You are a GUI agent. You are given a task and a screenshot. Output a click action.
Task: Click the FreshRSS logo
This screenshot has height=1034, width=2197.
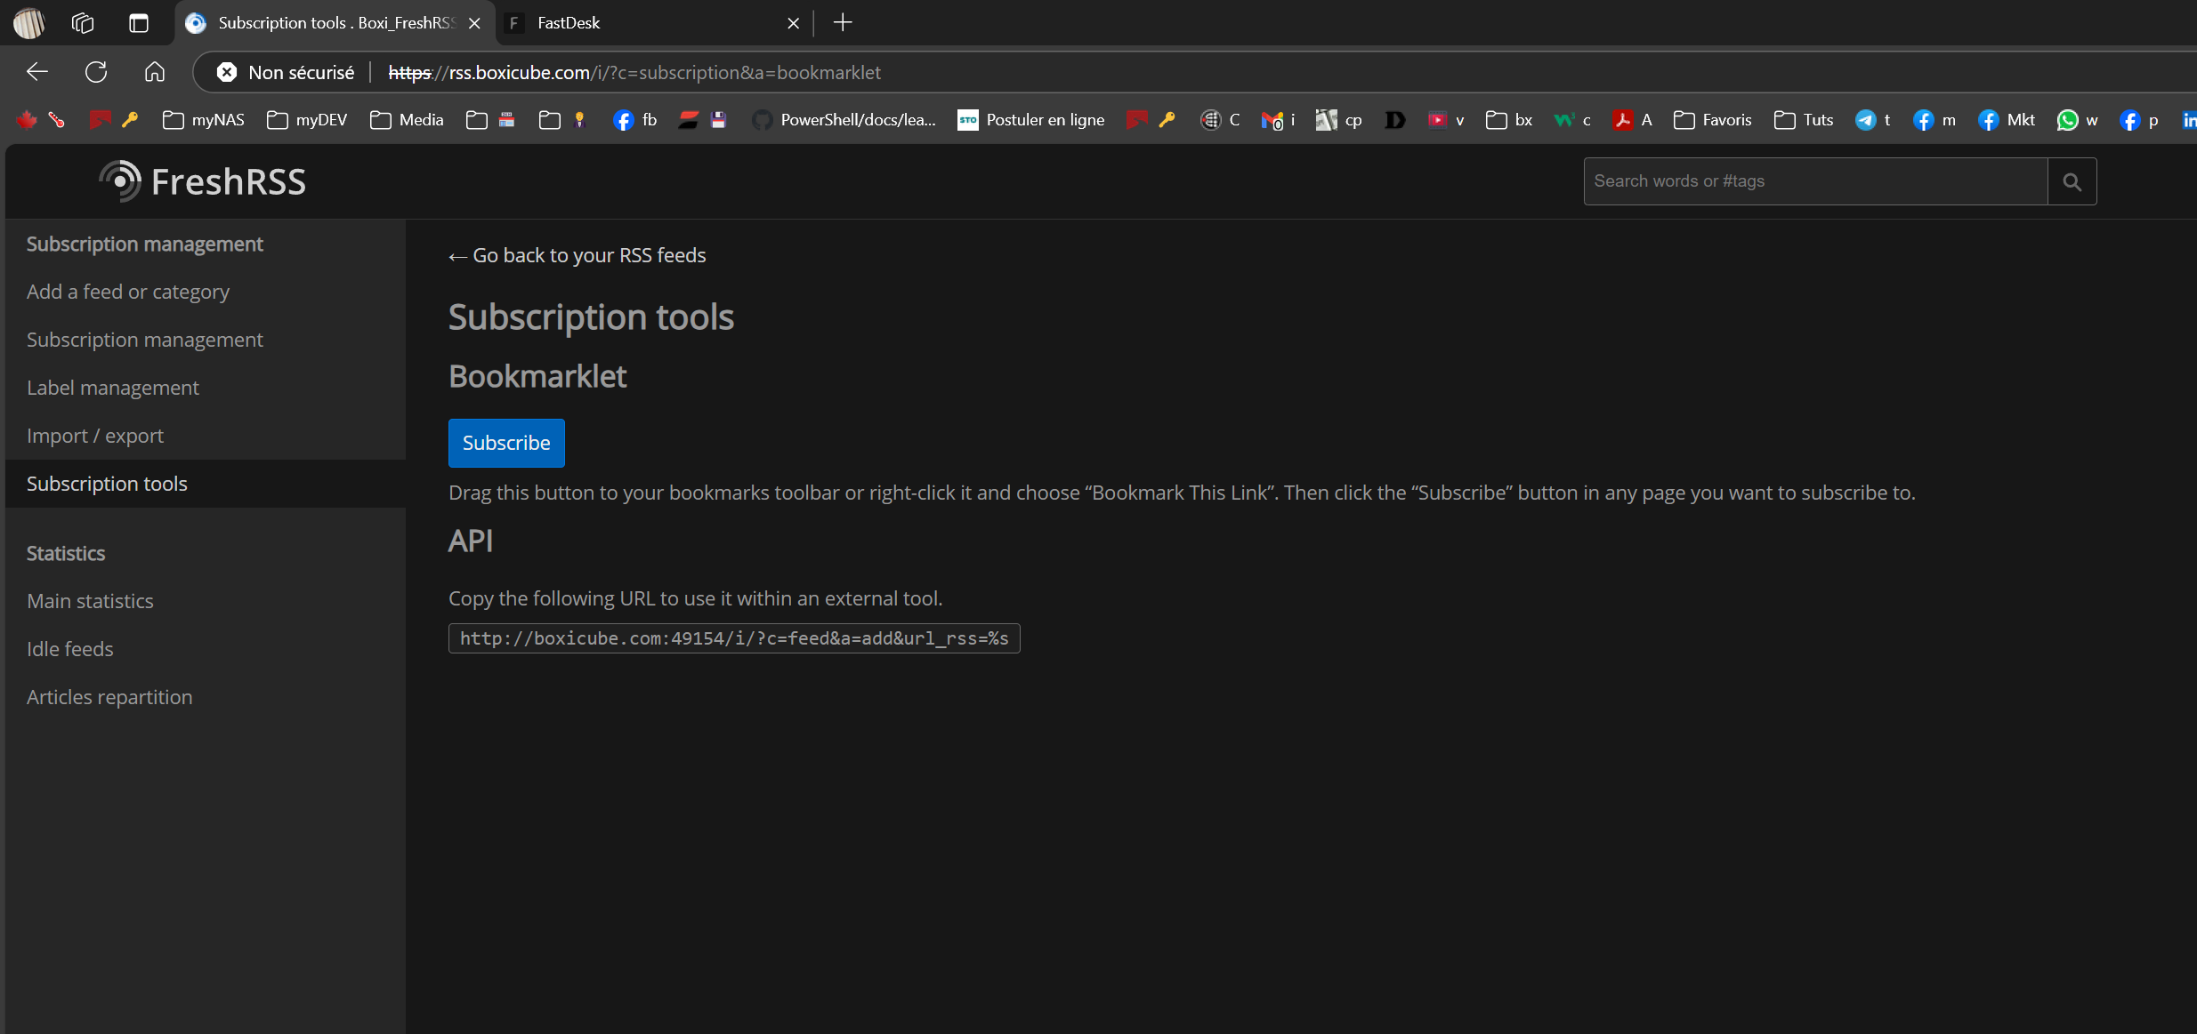[x=203, y=181]
